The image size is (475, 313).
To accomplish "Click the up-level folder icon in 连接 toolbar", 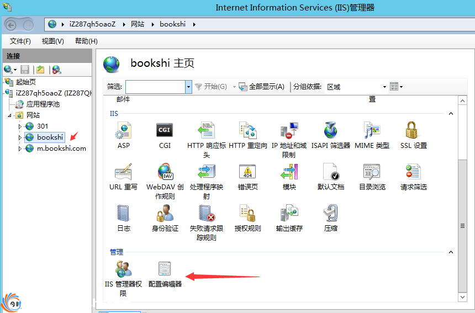I will [x=40, y=70].
